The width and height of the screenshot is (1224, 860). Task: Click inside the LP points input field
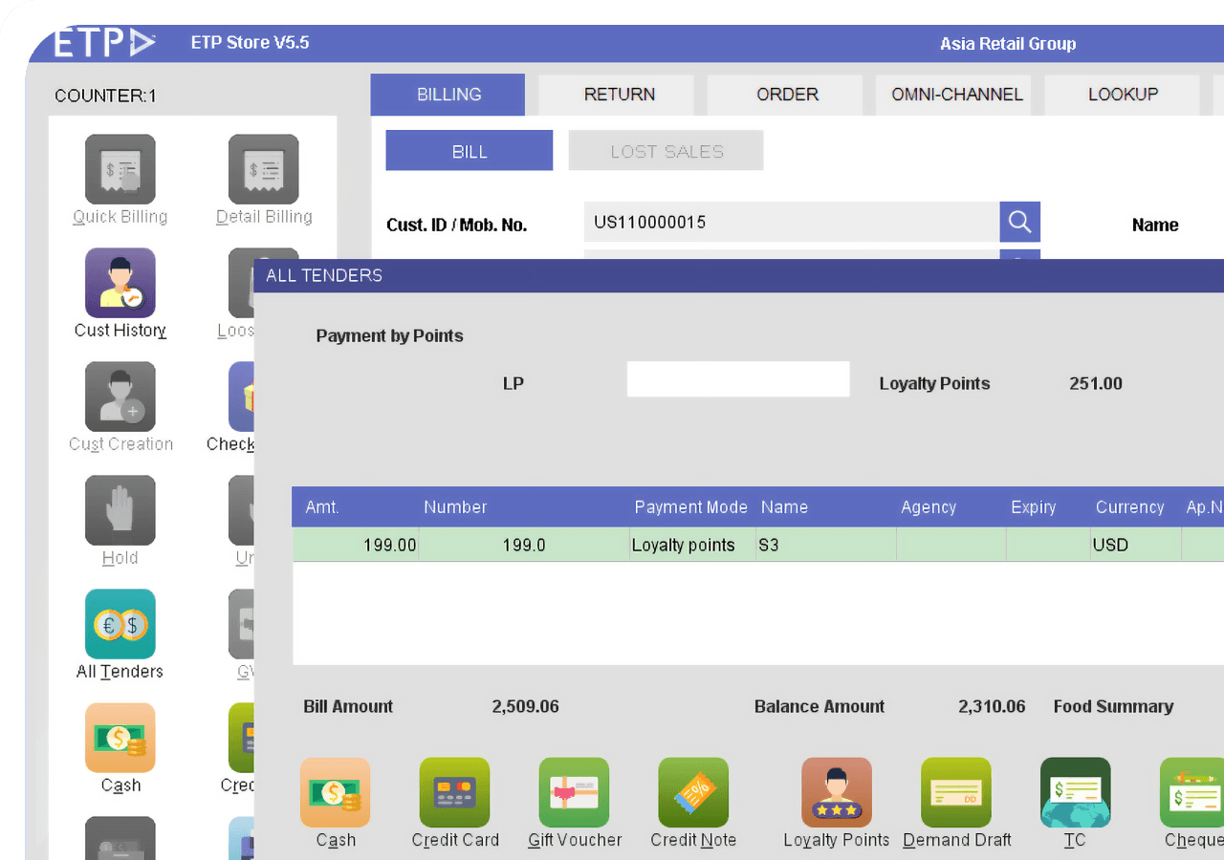click(x=737, y=378)
